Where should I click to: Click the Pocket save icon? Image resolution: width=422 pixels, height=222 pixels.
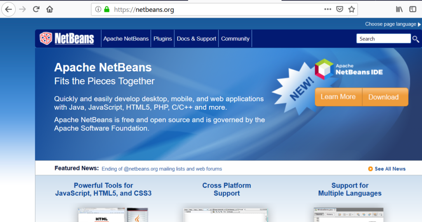[340, 9]
